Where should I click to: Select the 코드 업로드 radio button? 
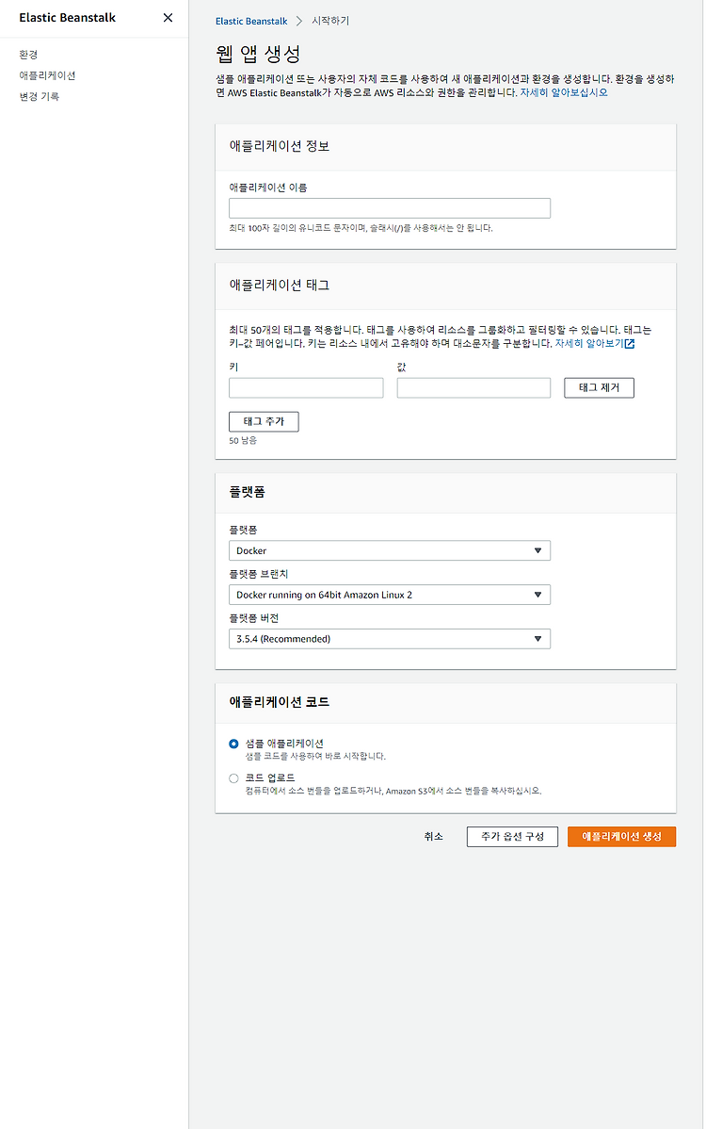click(233, 778)
